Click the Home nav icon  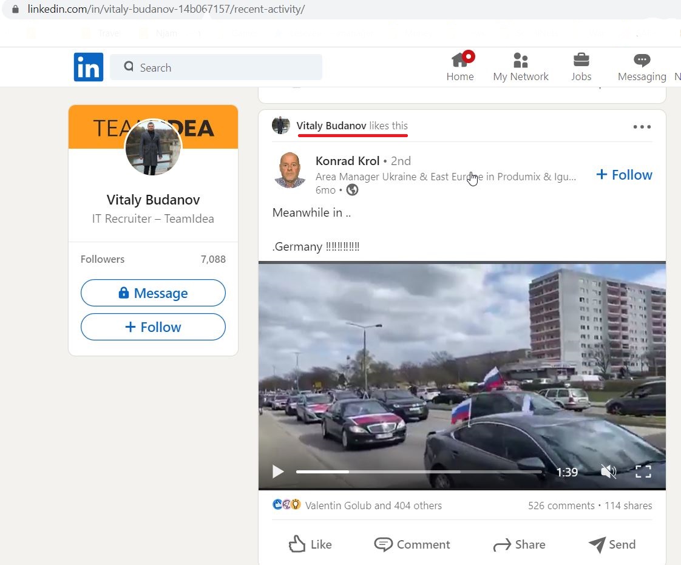click(460, 60)
